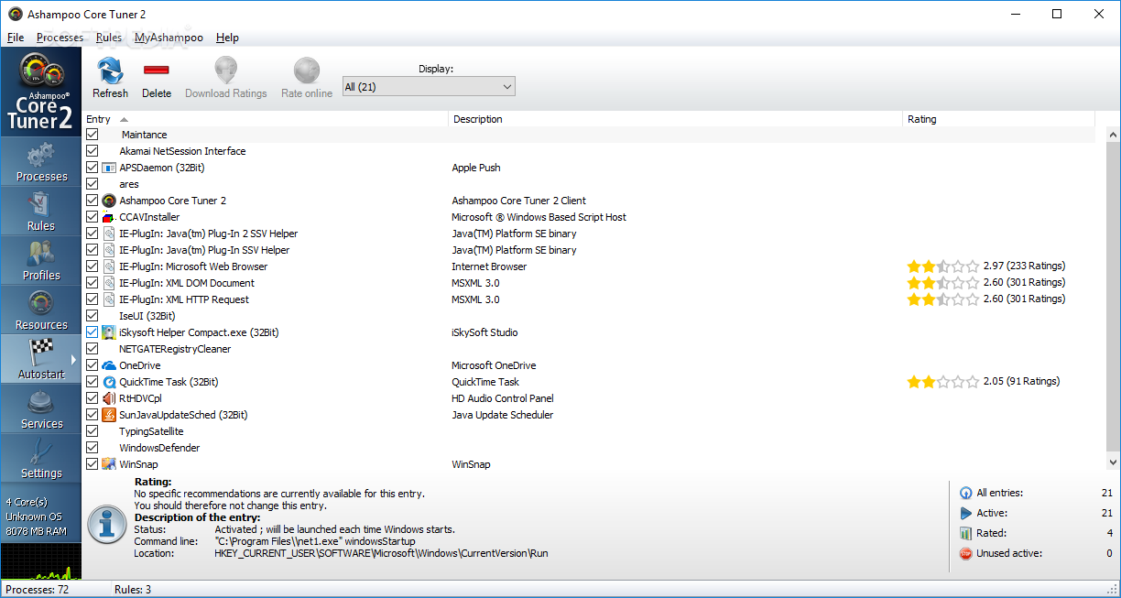
Task: Click the RtHDVCpl speaker icon
Action: (109, 398)
